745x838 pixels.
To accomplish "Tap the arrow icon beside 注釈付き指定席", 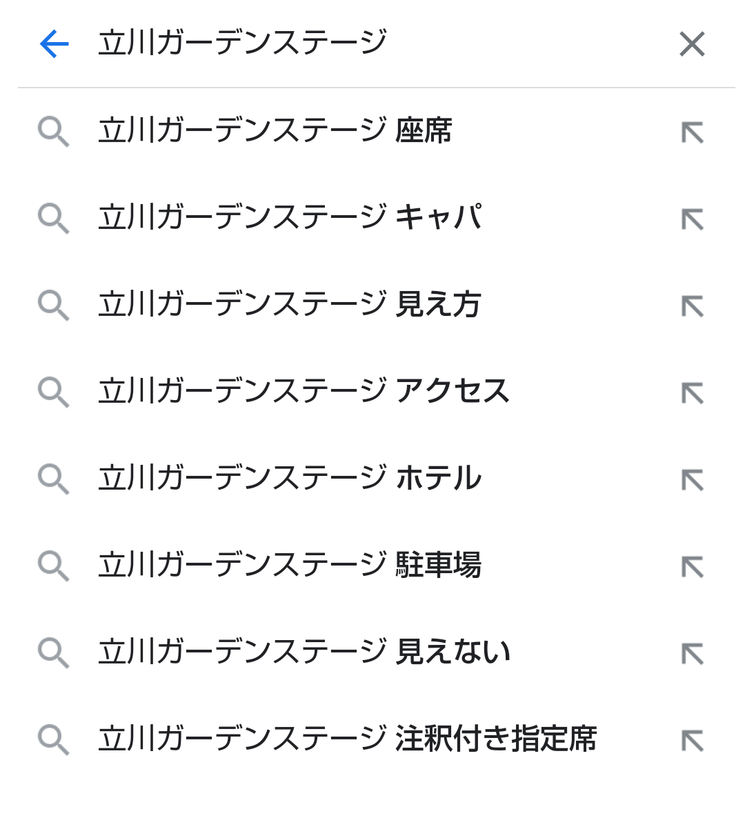I will click(x=693, y=740).
